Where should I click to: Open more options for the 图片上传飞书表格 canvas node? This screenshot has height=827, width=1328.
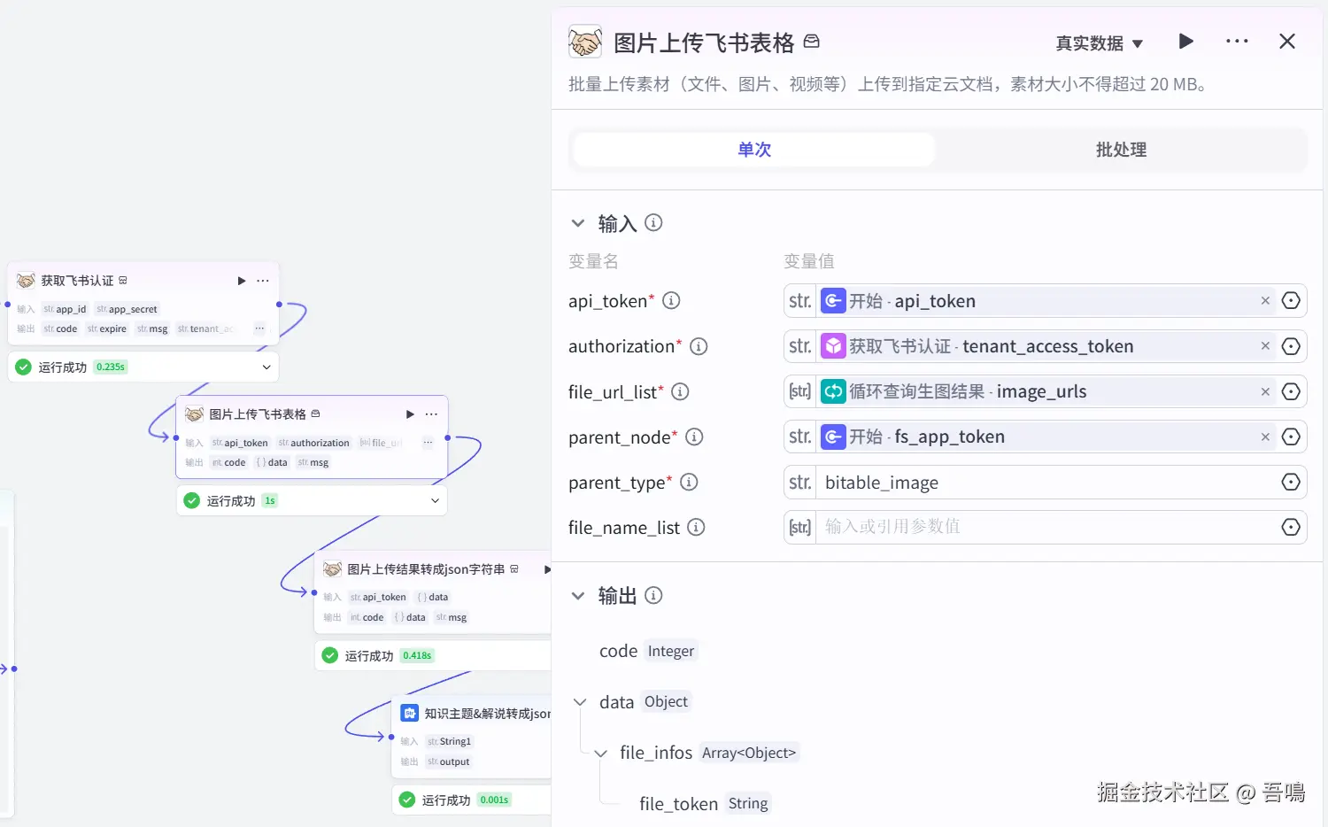431,414
